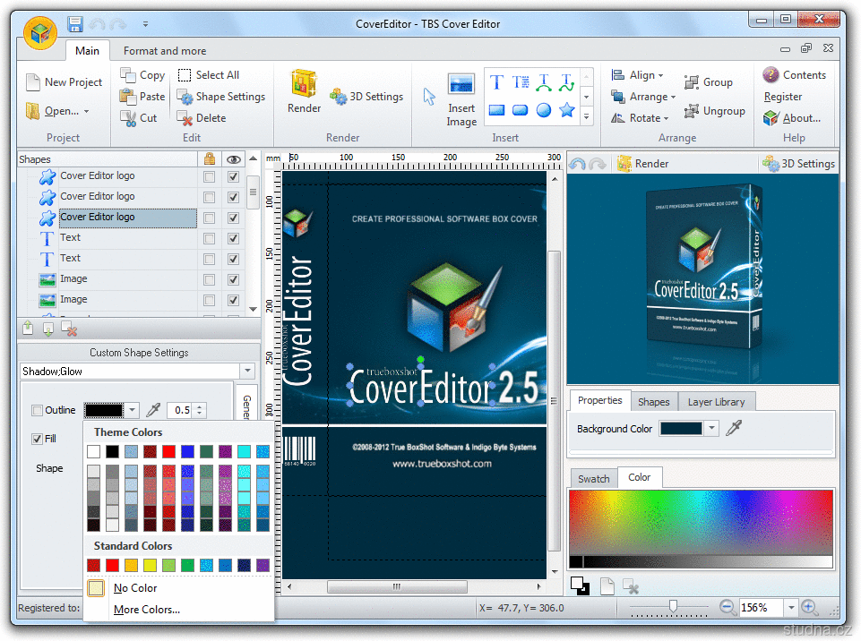Switch to the Layer Library tab
The image size is (861, 641).
716,402
